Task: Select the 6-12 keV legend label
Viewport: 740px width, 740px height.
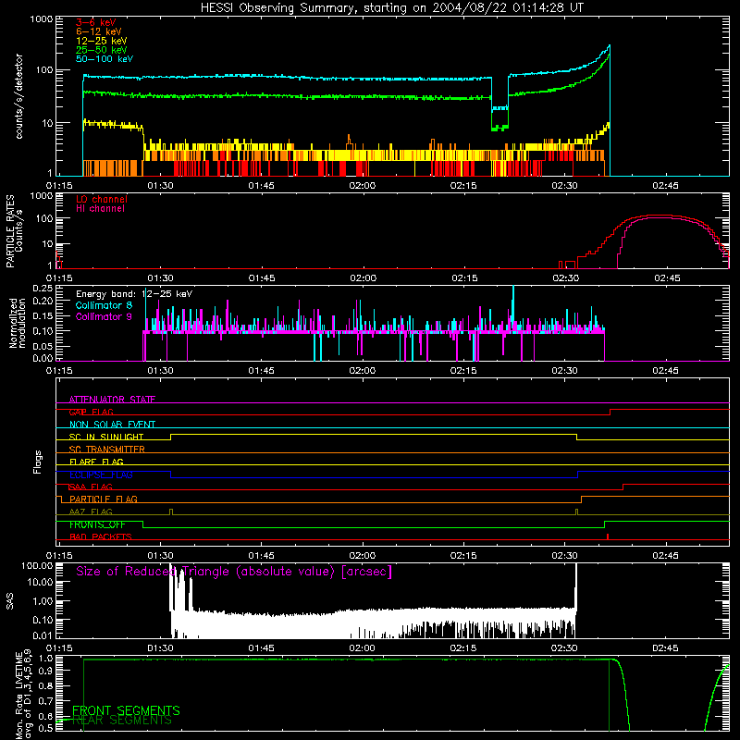Action: [99, 31]
